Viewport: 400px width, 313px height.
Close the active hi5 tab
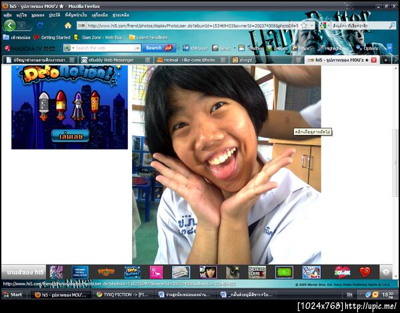click(374, 60)
